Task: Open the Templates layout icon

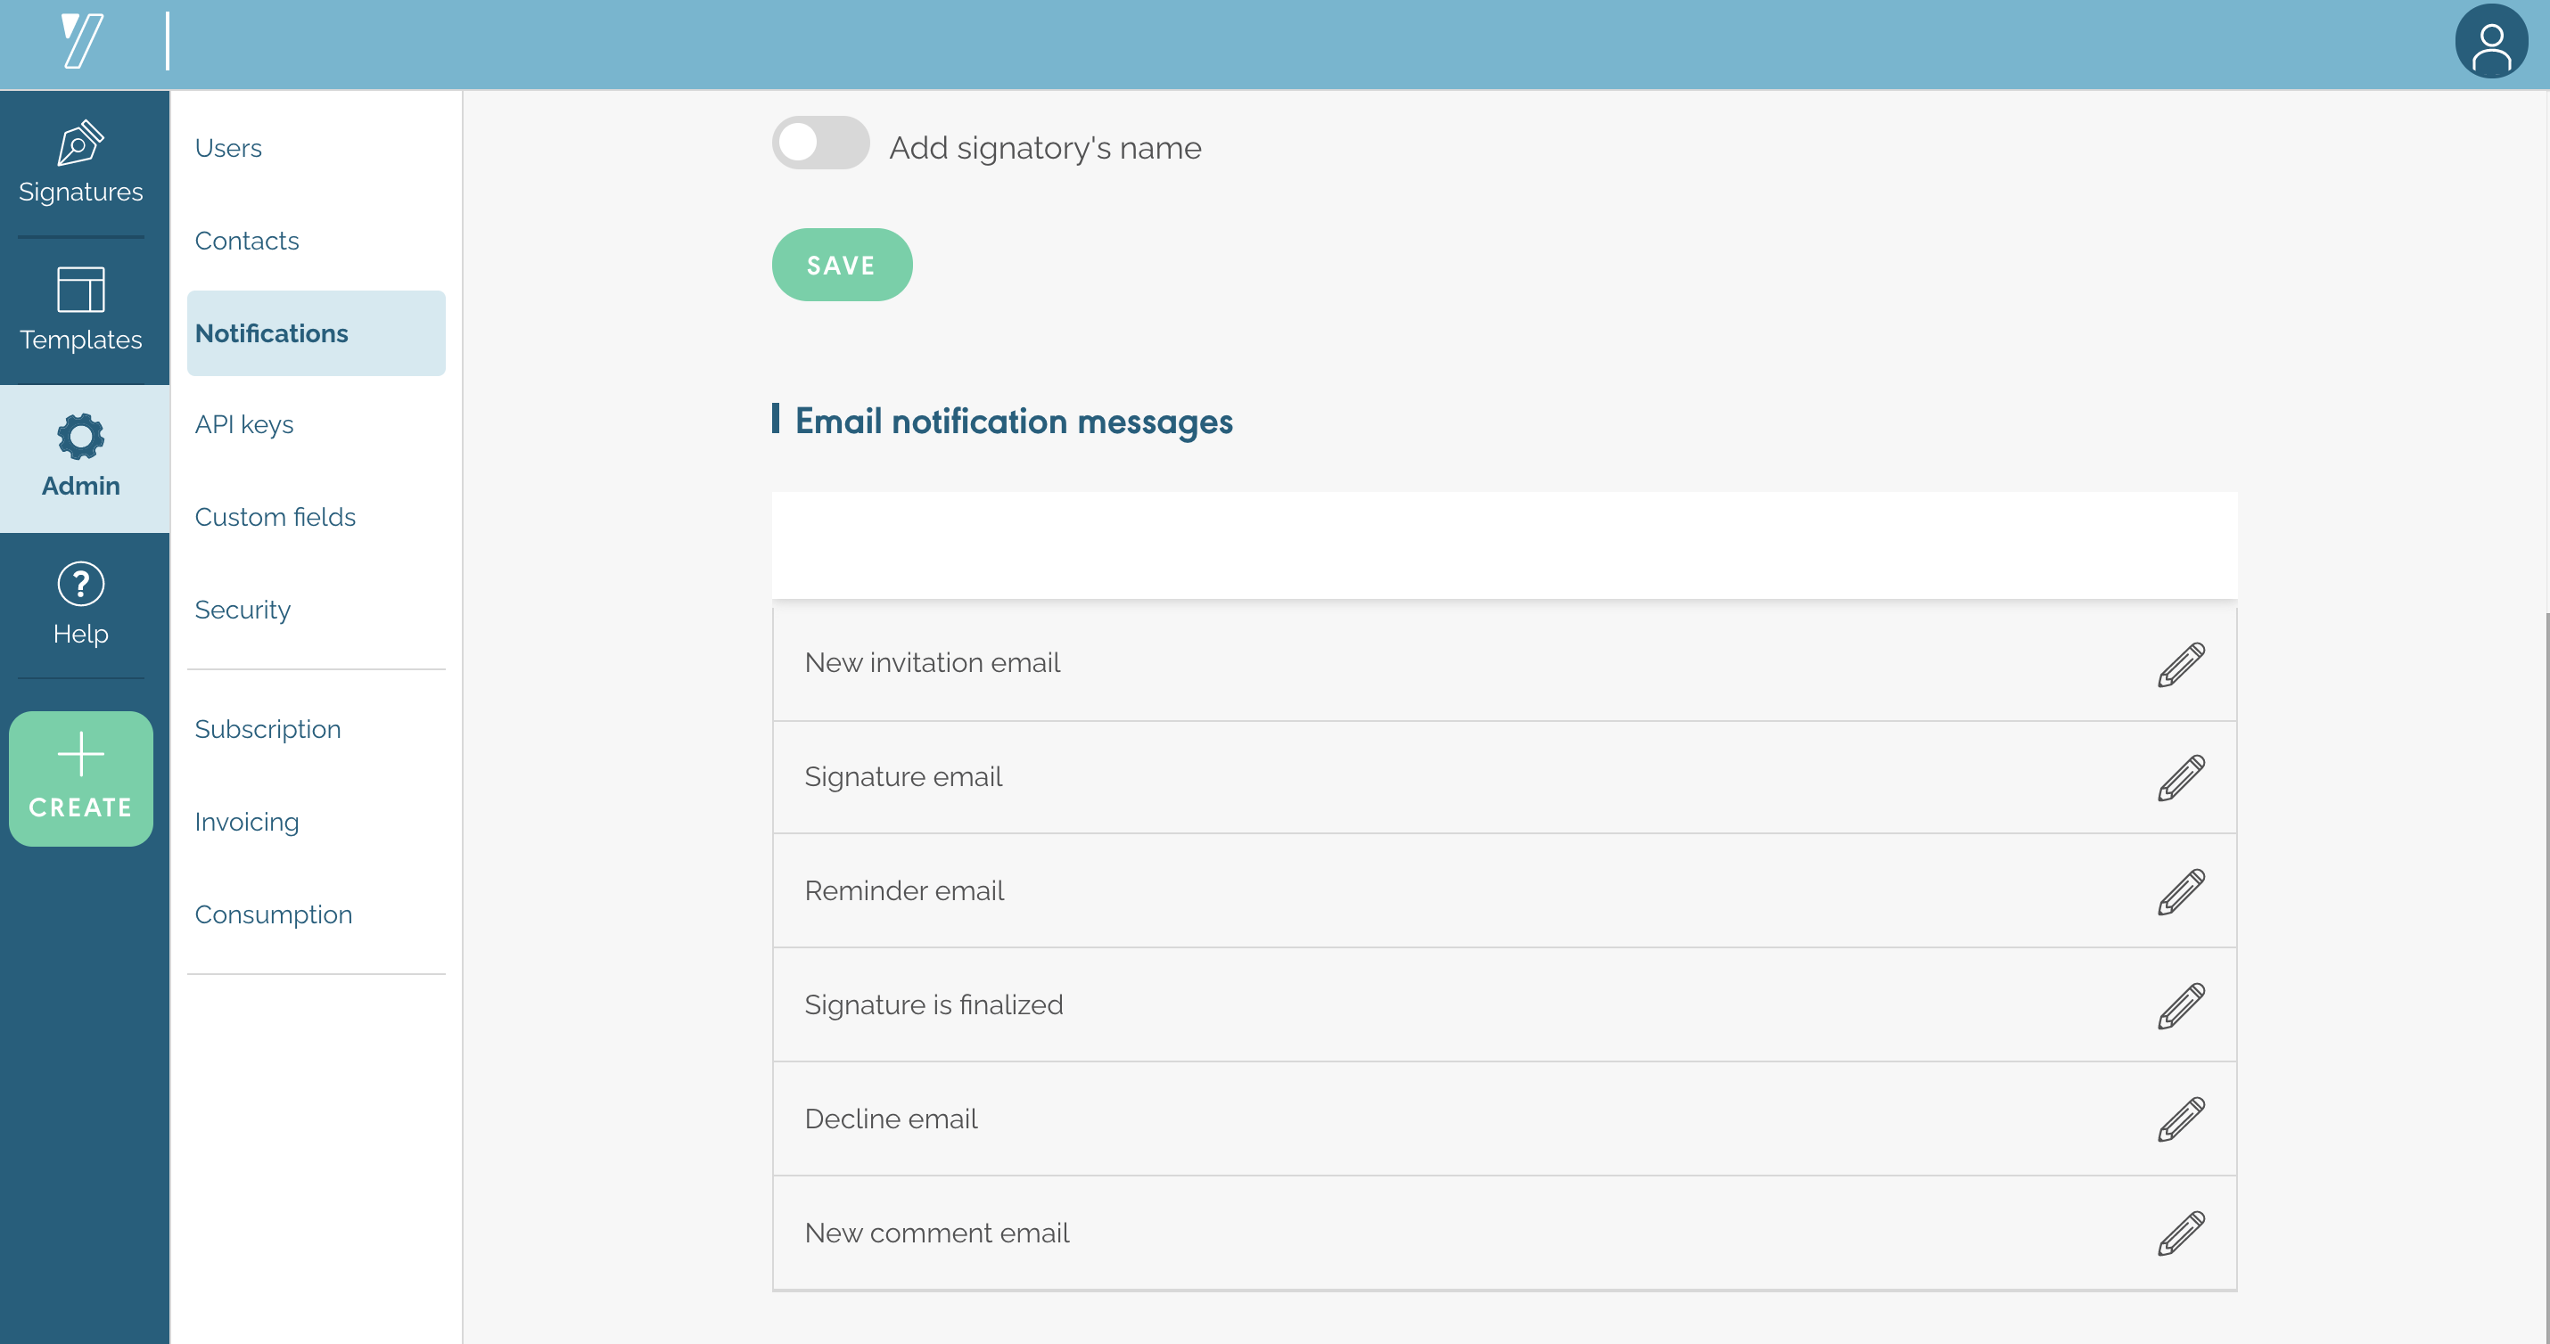Action: [x=80, y=290]
